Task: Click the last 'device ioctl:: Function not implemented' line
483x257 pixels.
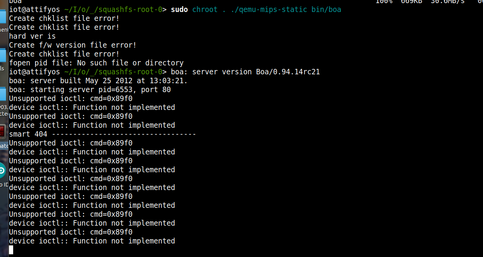Action: coord(92,241)
